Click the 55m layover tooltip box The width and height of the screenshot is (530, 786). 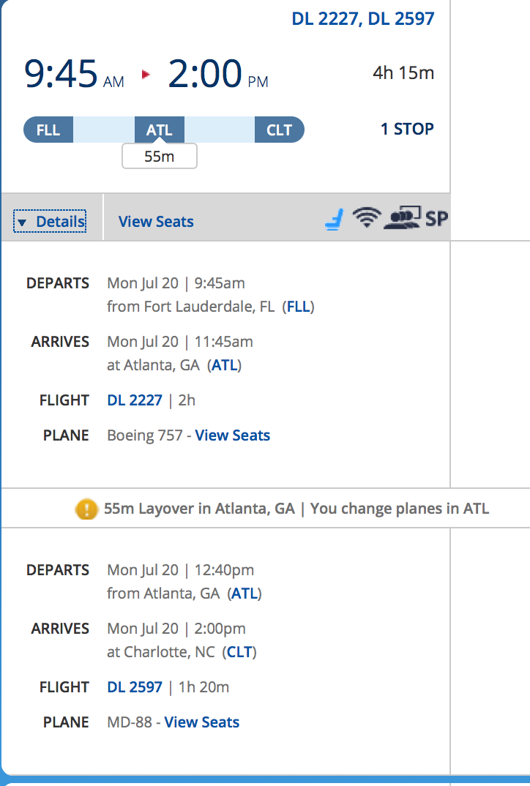pyautogui.click(x=160, y=157)
